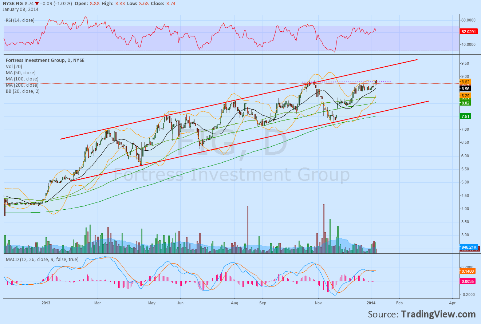Click the orange 8.82 price tag
Viewport: 481px width, 324px height.
click(465, 82)
